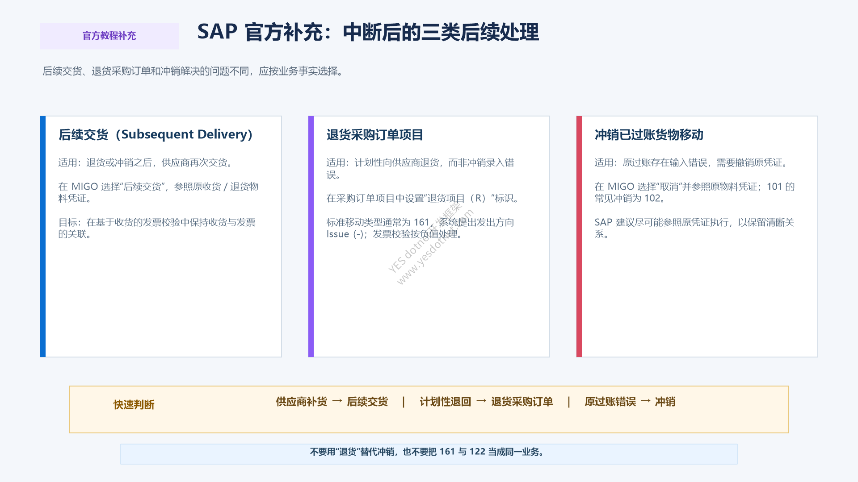Click text 适用：退货或冲销之后，供应商再次交货。
Image resolution: width=858 pixels, height=482 pixels.
[x=146, y=162]
